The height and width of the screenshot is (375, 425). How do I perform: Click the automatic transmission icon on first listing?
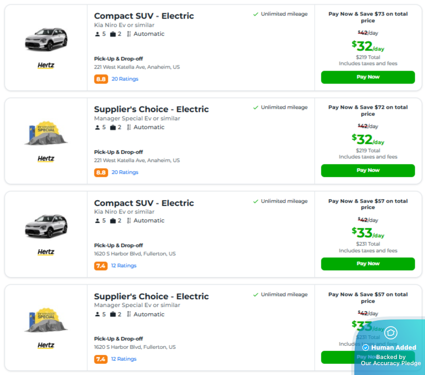pyautogui.click(x=130, y=34)
